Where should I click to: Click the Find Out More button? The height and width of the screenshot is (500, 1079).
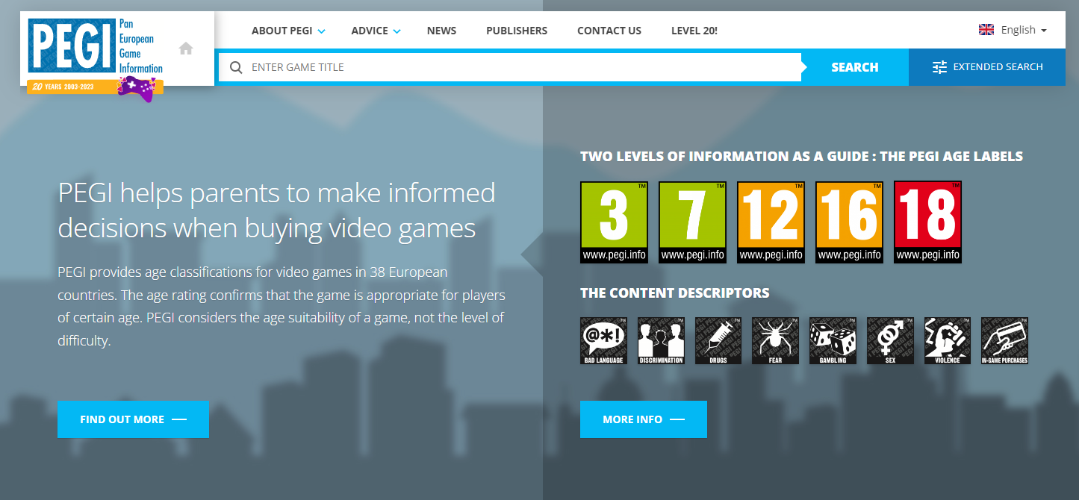(133, 419)
